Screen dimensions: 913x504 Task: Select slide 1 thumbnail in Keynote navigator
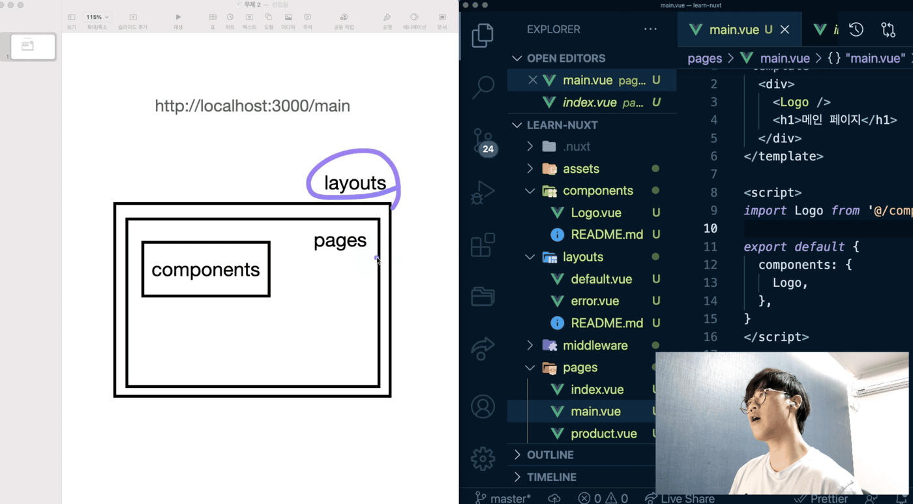pos(33,46)
